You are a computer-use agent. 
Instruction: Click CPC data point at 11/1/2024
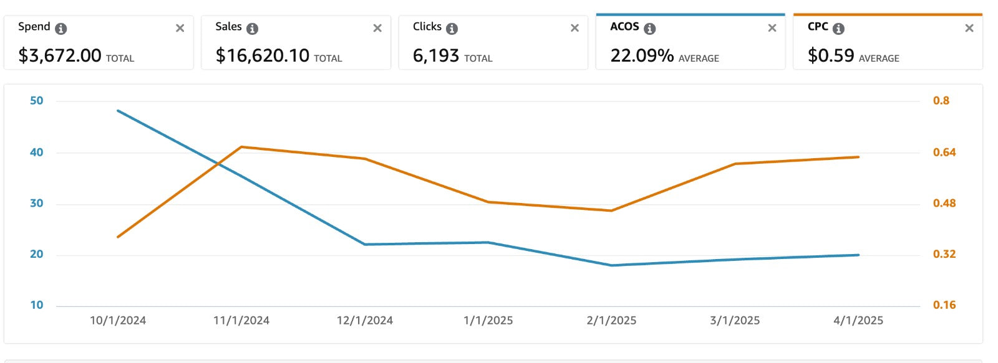(241, 147)
